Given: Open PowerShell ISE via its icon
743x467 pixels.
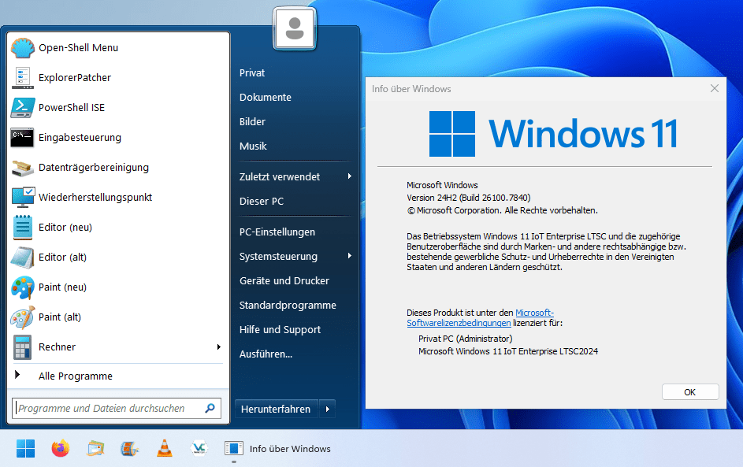Looking at the screenshot, I should coord(22,108).
